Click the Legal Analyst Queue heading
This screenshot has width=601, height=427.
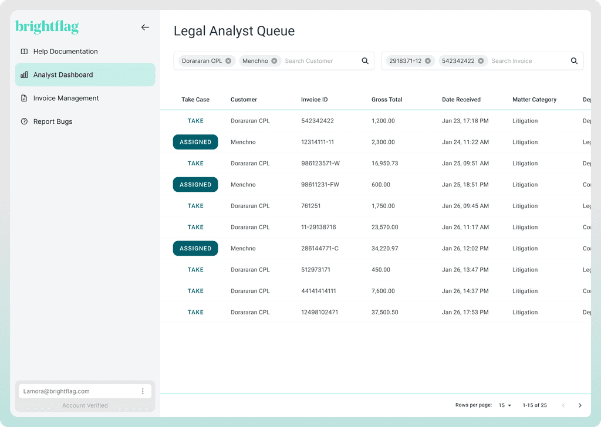tap(234, 31)
